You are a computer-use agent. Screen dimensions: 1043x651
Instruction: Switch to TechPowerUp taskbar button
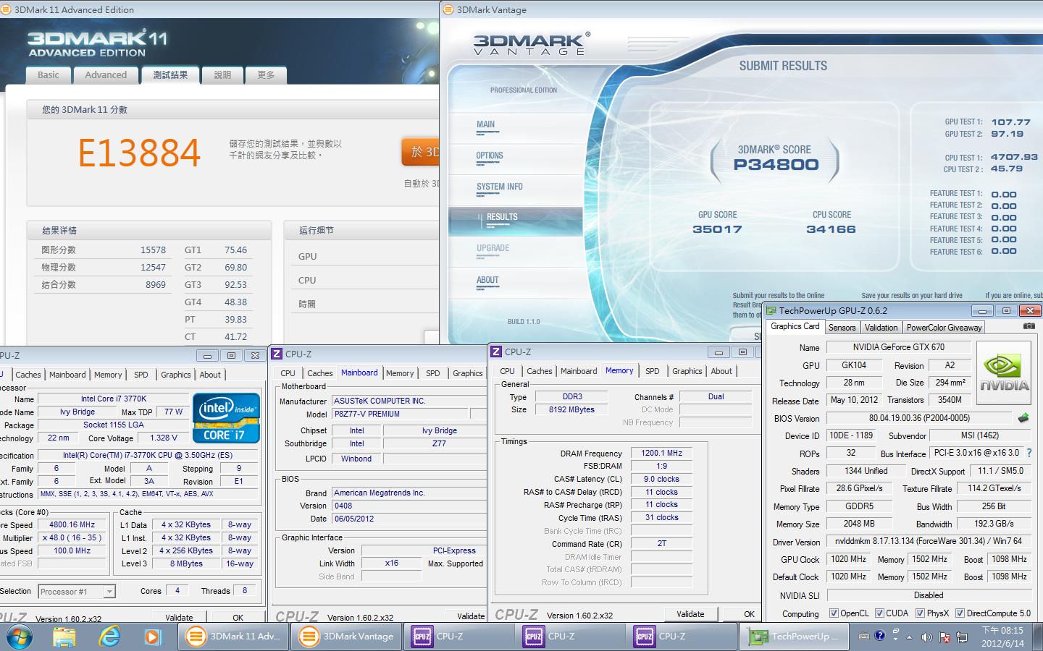tap(795, 637)
